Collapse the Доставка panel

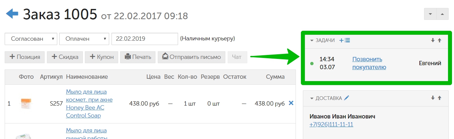pos(312,98)
